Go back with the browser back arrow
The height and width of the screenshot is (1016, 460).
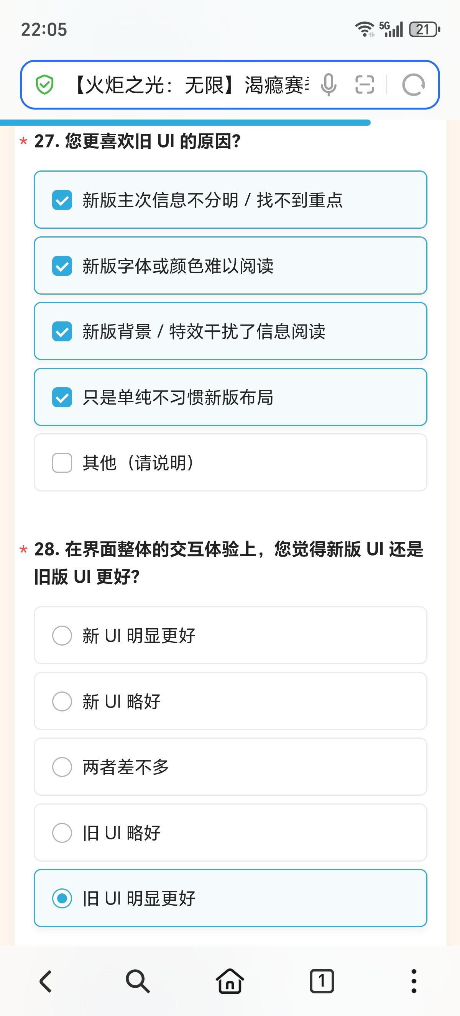[x=46, y=981]
